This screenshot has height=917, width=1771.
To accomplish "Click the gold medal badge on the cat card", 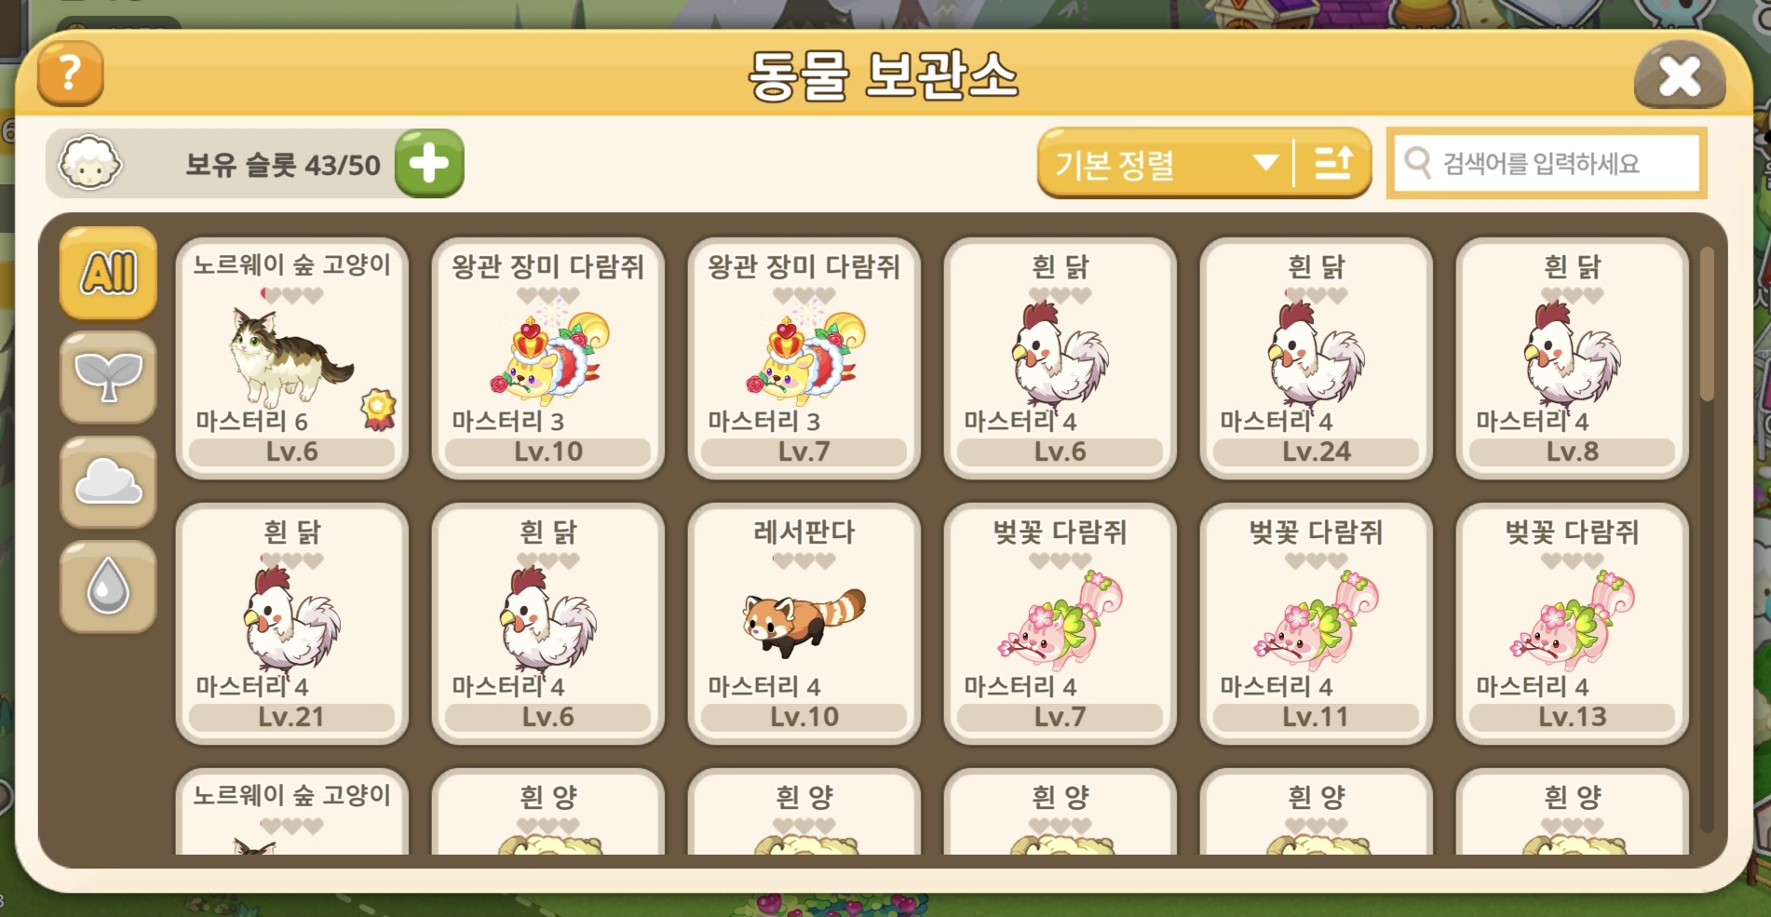I will click(x=378, y=410).
